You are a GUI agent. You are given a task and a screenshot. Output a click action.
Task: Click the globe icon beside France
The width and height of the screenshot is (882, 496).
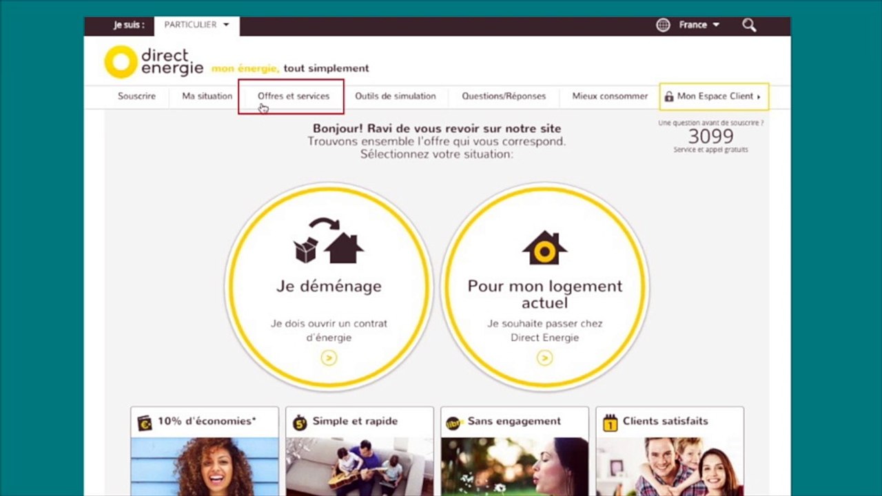tap(663, 25)
